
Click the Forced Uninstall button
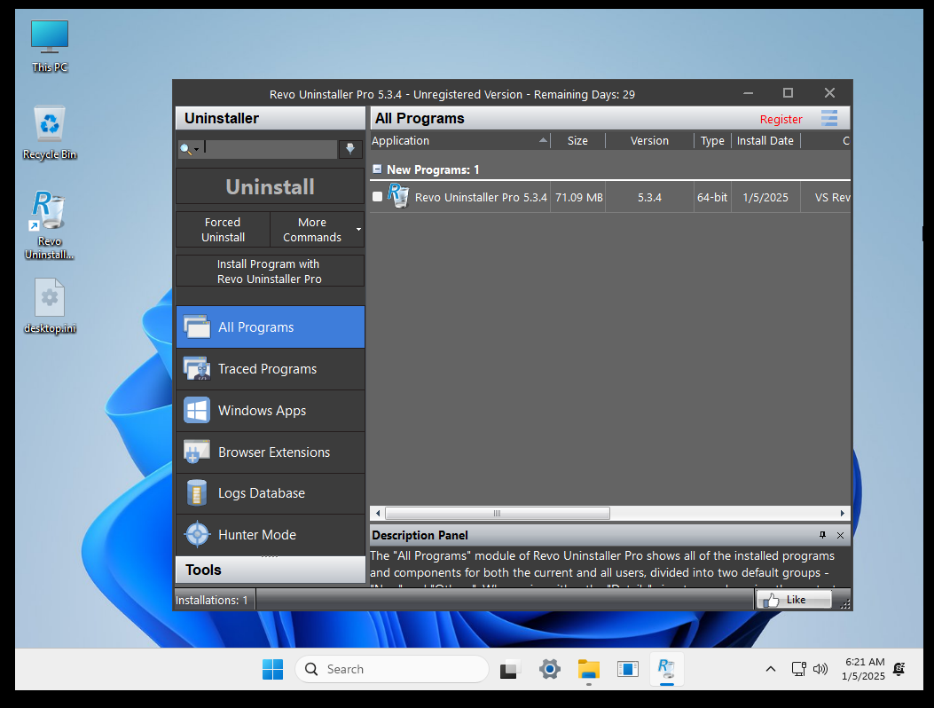[223, 230]
